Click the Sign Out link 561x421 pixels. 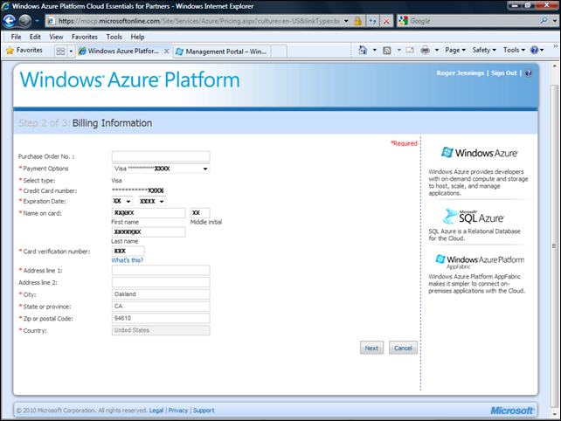tap(503, 73)
